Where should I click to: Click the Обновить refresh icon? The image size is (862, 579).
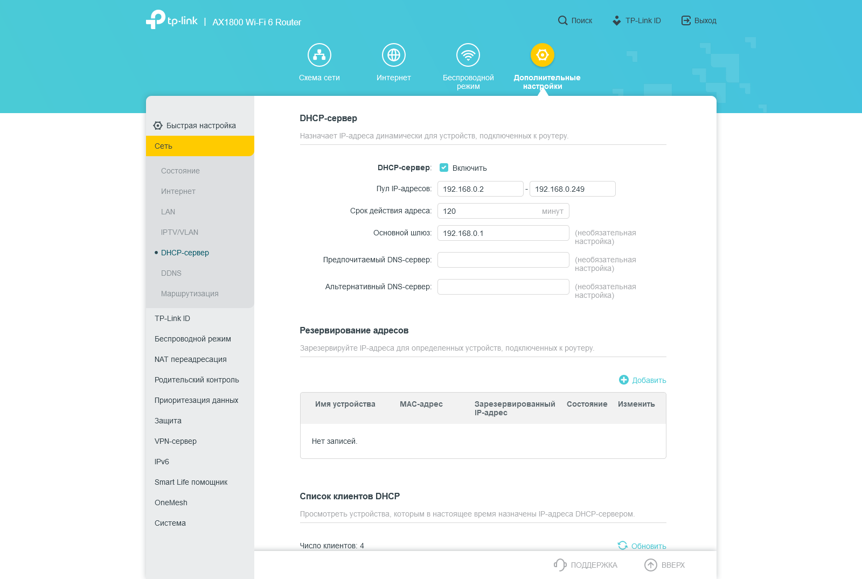623,546
